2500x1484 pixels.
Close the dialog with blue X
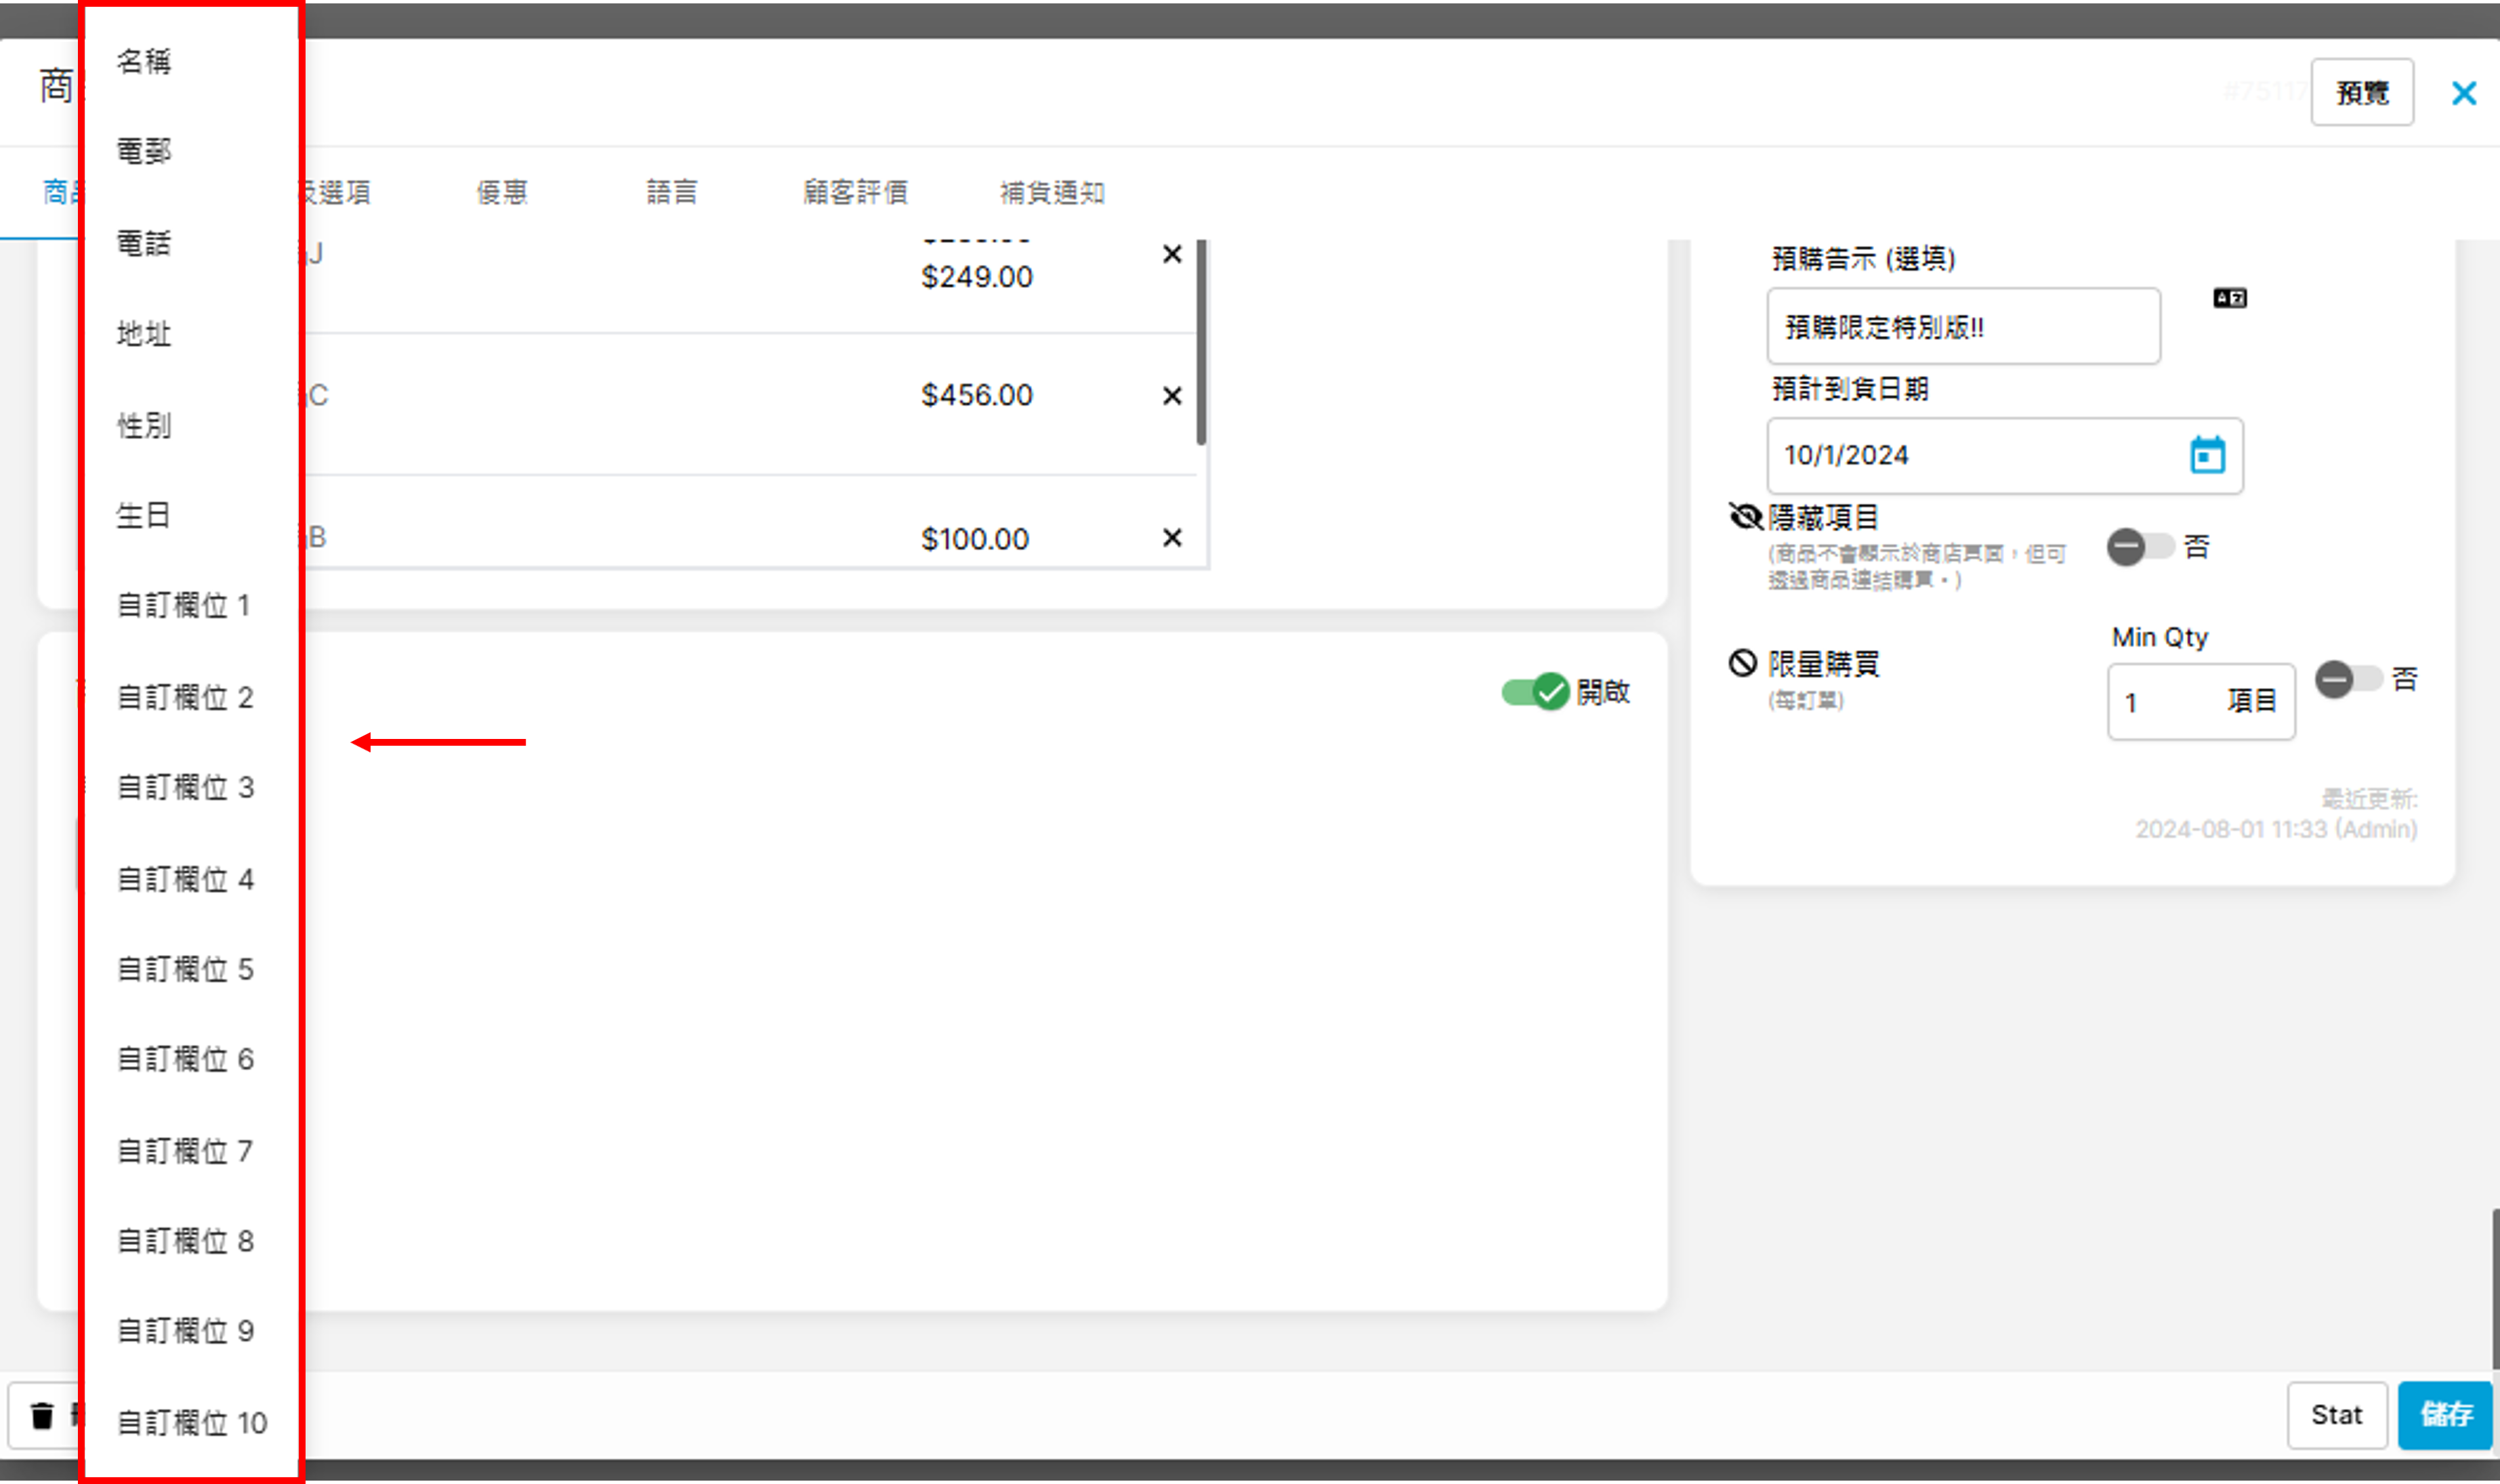[2463, 94]
